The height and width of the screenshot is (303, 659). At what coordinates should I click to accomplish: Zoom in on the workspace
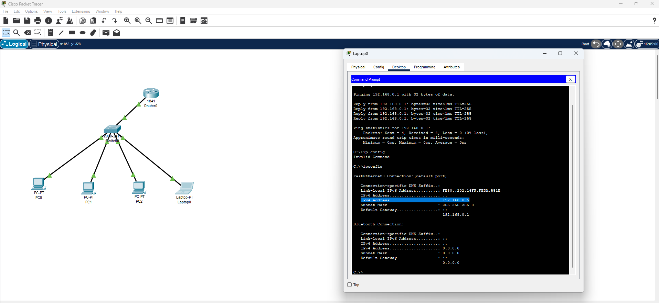pos(127,21)
